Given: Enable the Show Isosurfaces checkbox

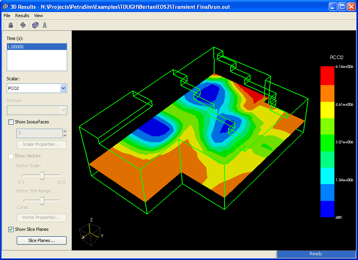Looking at the screenshot, I should tap(11, 122).
